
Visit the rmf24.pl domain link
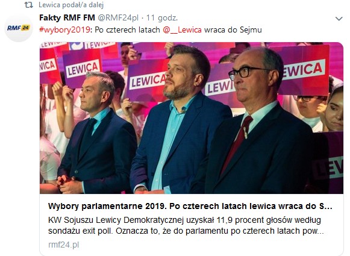64,245
